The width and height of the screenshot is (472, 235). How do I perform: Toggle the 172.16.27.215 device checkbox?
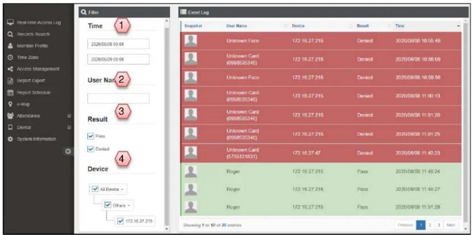click(121, 221)
